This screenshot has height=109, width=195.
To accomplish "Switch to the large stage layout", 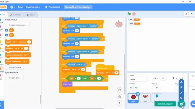I will (191, 14).
